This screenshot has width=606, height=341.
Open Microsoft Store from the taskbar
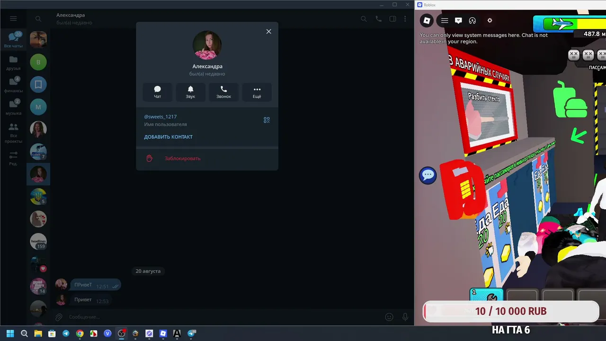(x=52, y=333)
